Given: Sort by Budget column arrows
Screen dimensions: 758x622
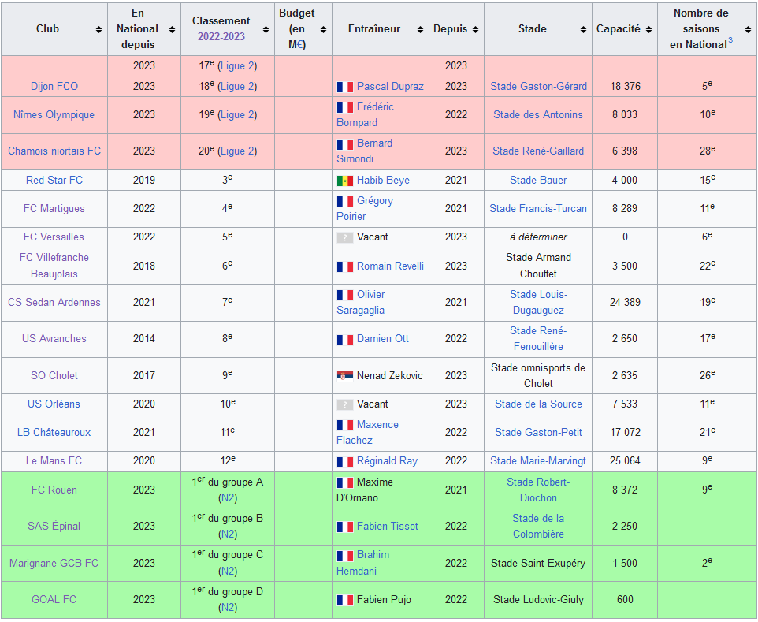Looking at the screenshot, I should [x=323, y=29].
